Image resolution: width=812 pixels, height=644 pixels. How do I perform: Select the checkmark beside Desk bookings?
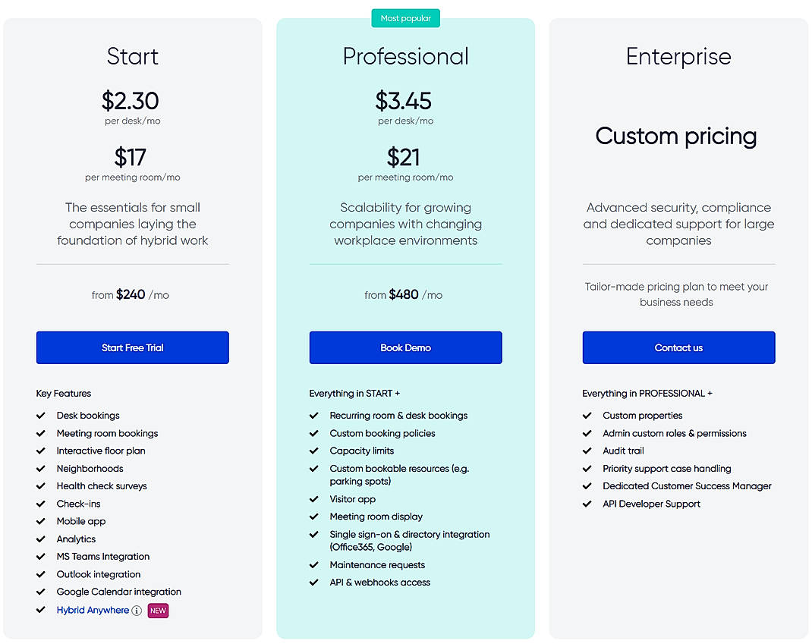(40, 416)
